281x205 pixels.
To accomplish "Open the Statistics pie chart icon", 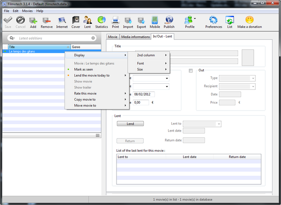I will pyautogui.click(x=101, y=20).
